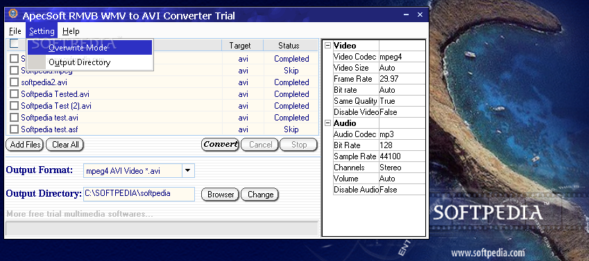Click the Add Files button

[25, 145]
